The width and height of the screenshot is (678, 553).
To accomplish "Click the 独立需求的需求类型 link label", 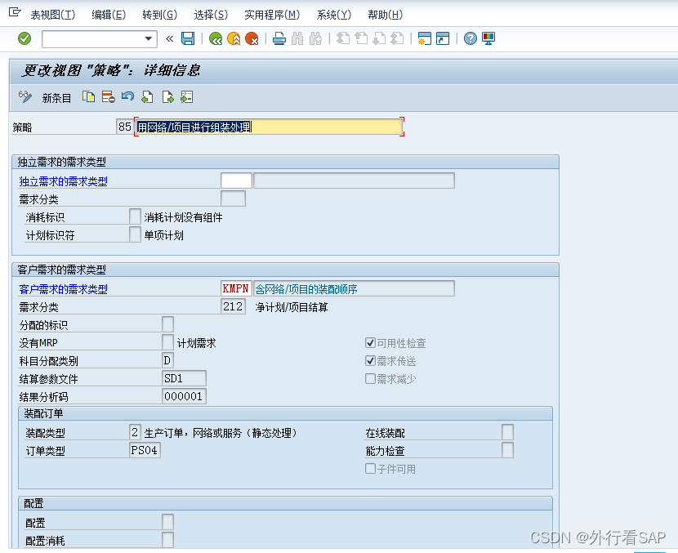I will [x=63, y=181].
